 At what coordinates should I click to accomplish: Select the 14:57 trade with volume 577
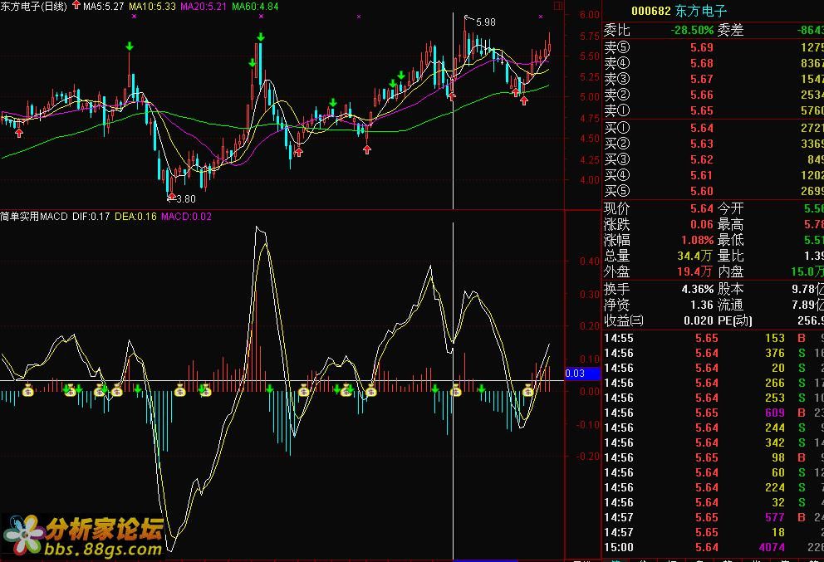[x=714, y=517]
